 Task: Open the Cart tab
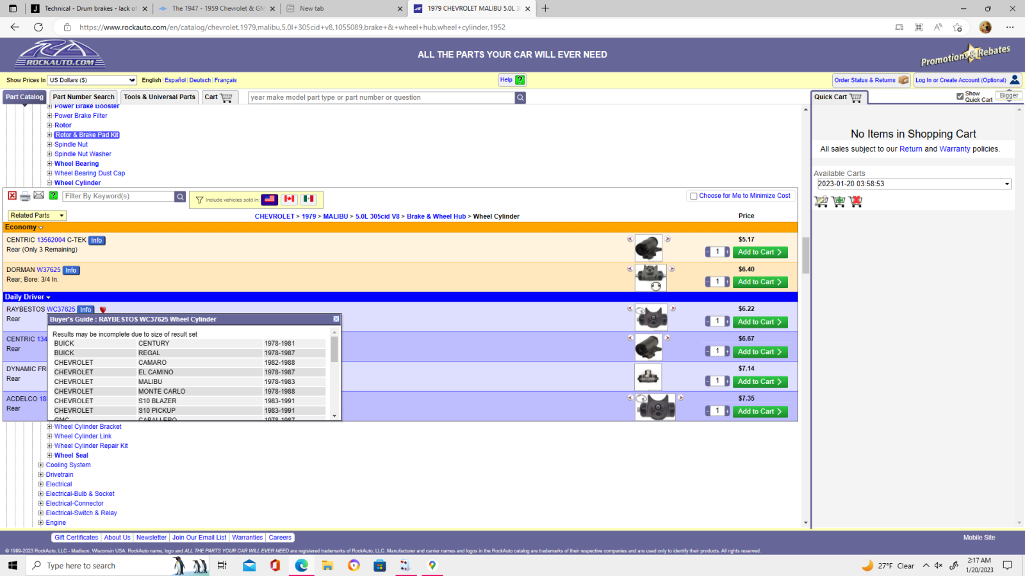point(220,97)
